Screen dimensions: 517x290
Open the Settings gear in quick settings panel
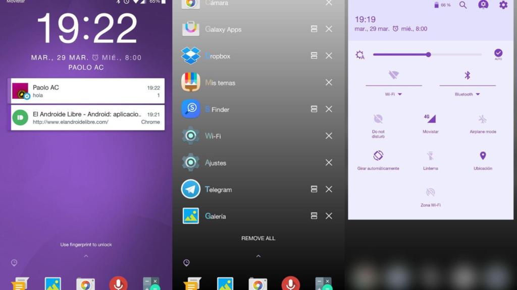click(502, 6)
